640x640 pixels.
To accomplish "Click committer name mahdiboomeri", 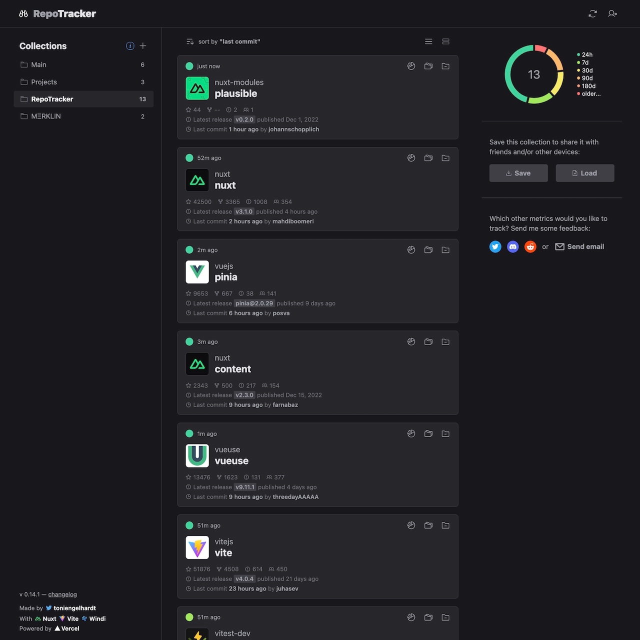I will click(293, 221).
